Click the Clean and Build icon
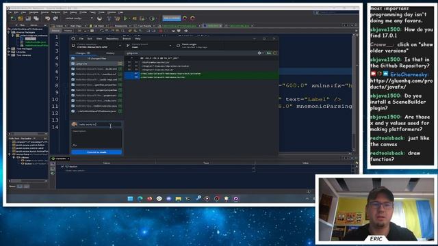The height and width of the screenshot is (246, 438). click(117, 18)
